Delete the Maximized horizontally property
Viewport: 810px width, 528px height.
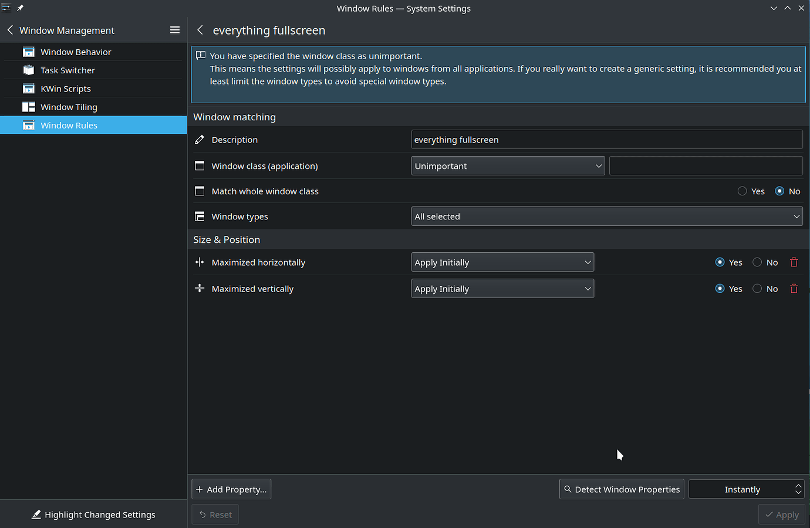(794, 262)
